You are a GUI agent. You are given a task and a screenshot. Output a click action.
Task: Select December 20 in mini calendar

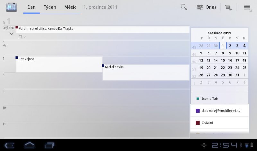tap(208, 68)
